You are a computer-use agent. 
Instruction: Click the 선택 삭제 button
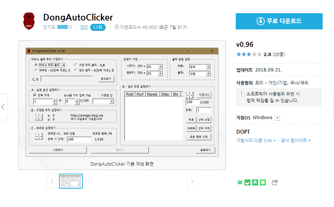click(204, 128)
